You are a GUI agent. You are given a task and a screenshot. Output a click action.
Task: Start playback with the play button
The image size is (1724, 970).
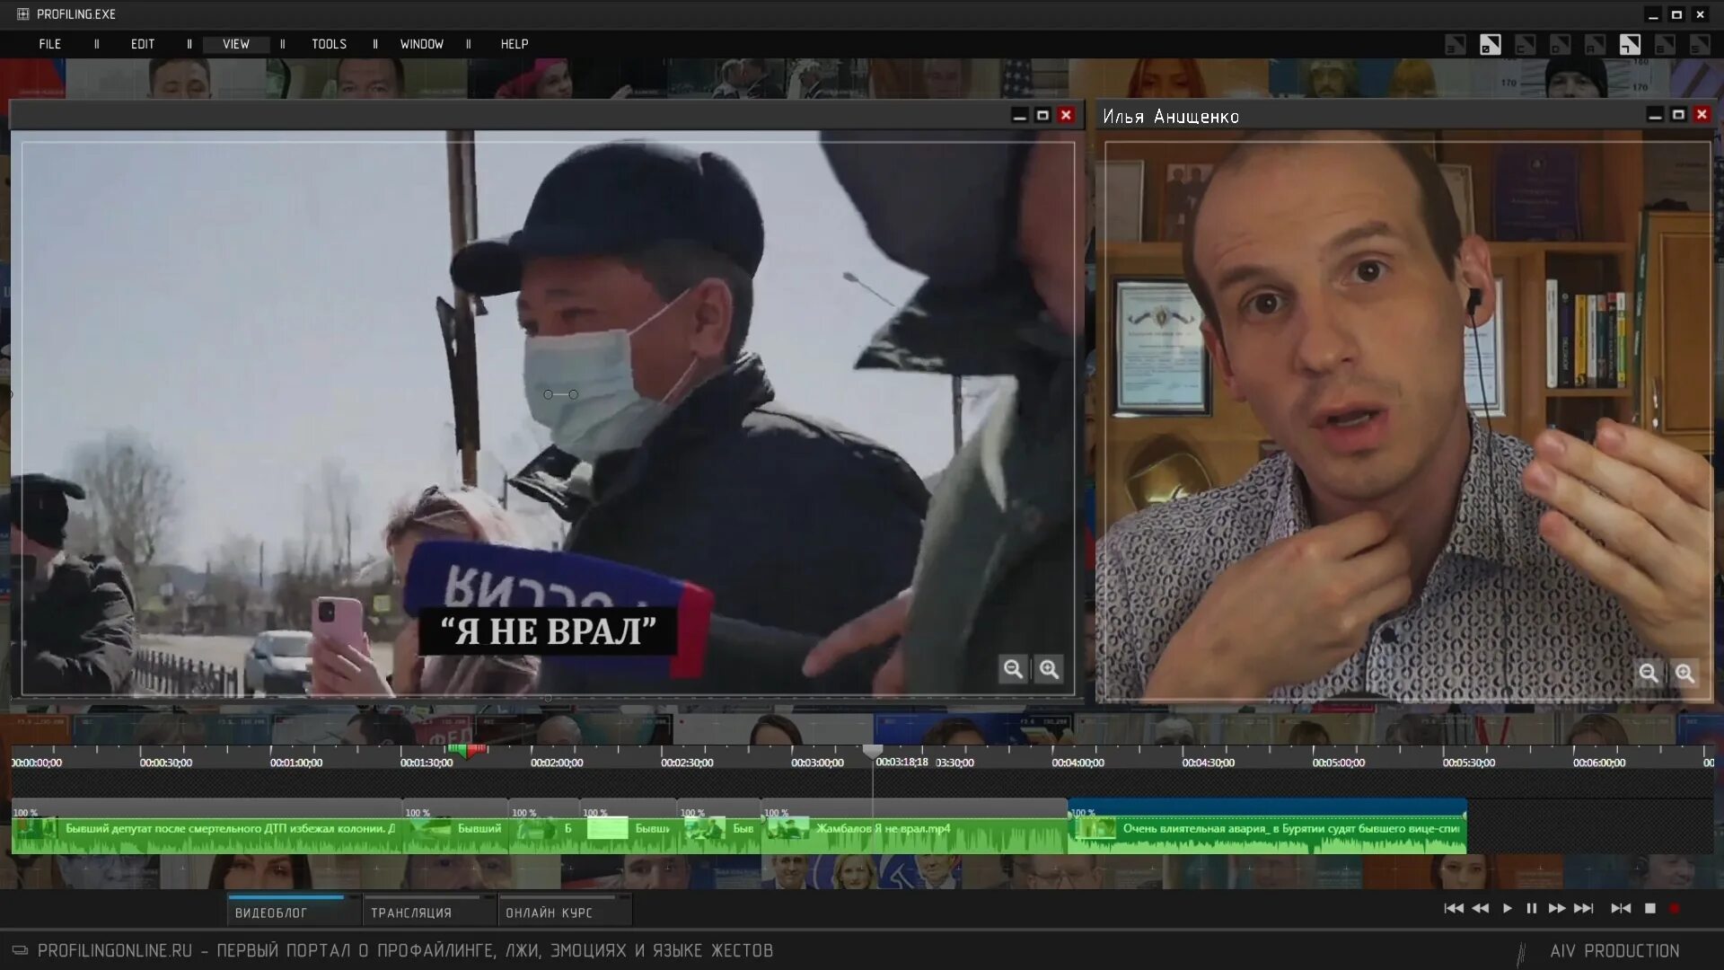(x=1508, y=908)
